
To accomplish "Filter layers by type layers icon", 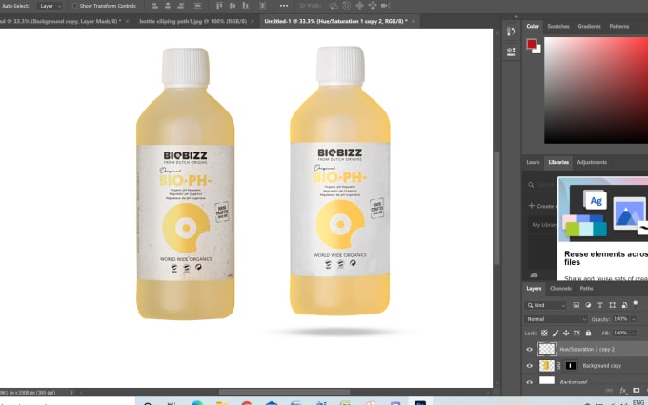I will pos(600,305).
